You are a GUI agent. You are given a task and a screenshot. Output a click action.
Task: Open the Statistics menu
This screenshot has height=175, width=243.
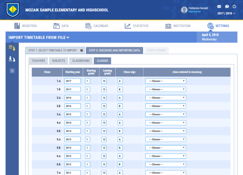[x=136, y=26]
